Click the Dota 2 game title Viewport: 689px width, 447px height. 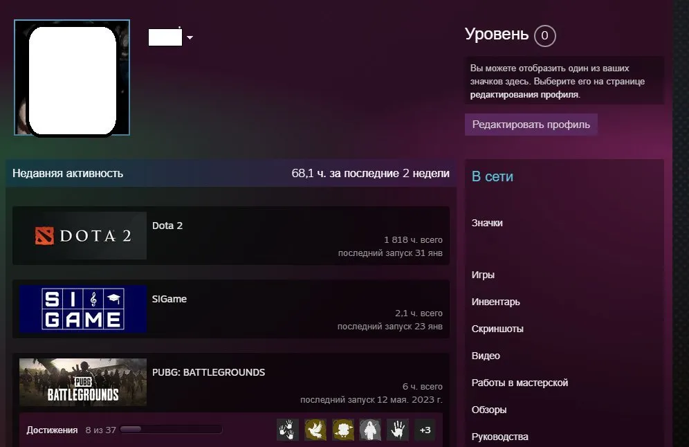click(167, 226)
